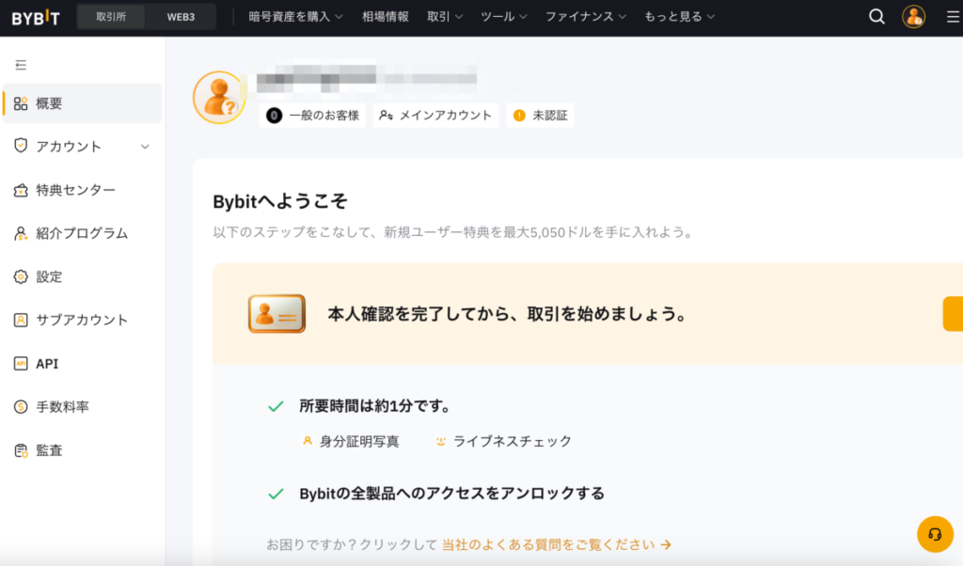Click the メインアカウント badge
This screenshot has width=963, height=566.
point(435,116)
